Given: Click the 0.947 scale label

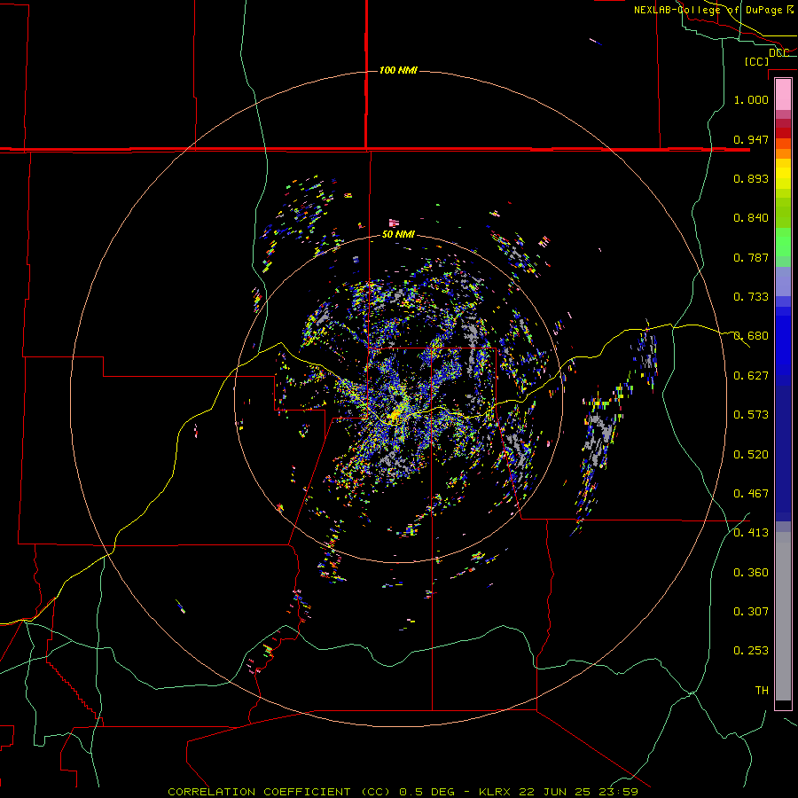Looking at the screenshot, I should click(x=751, y=139).
